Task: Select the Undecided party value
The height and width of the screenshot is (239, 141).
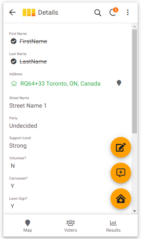Action: pyautogui.click(x=23, y=126)
